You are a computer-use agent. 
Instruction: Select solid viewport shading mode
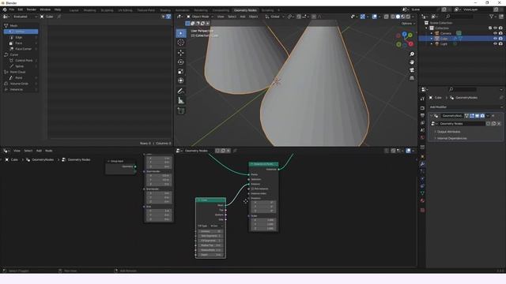(398, 17)
